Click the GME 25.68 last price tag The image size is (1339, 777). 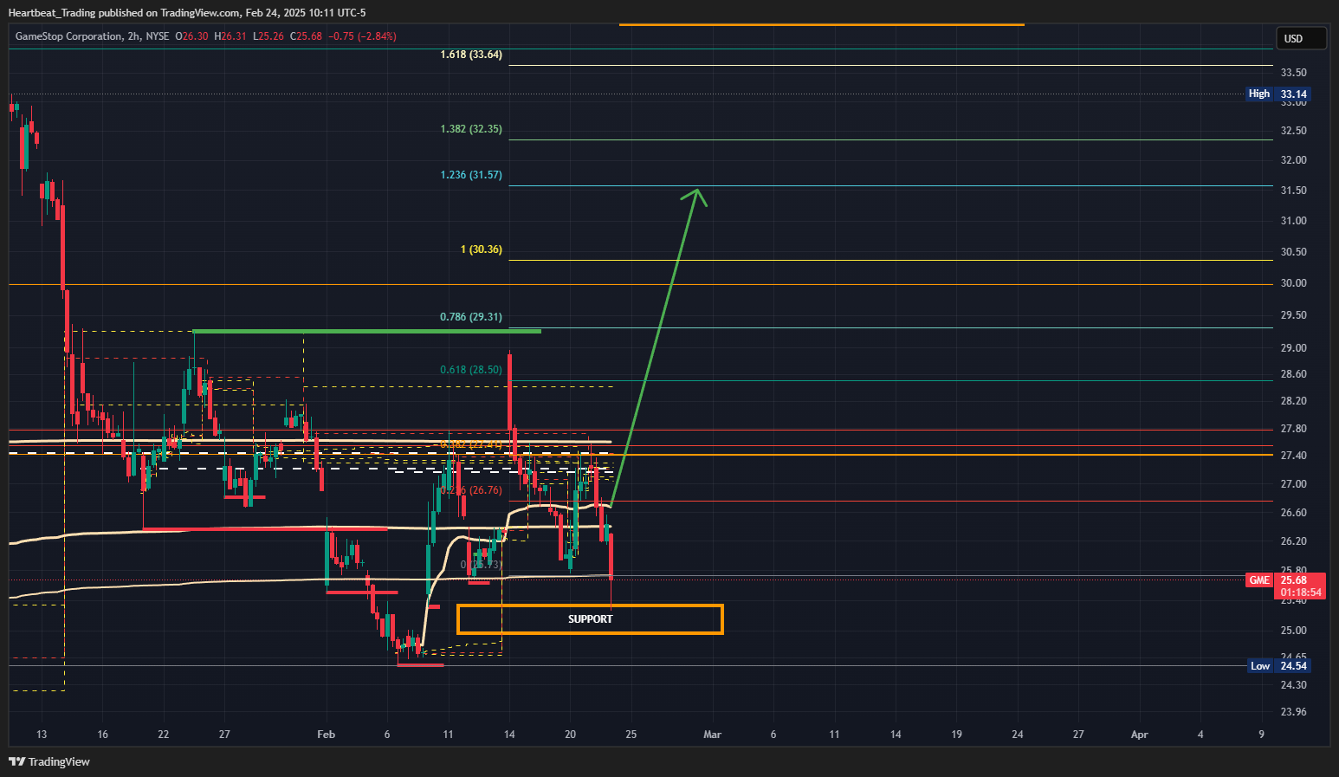coord(1285,580)
